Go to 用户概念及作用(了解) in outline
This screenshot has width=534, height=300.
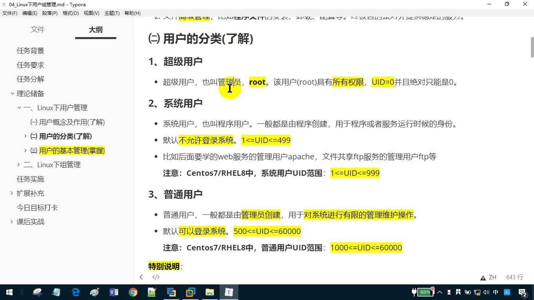[67, 122]
